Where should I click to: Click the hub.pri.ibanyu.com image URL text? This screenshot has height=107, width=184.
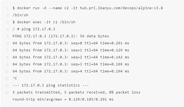point(121,8)
